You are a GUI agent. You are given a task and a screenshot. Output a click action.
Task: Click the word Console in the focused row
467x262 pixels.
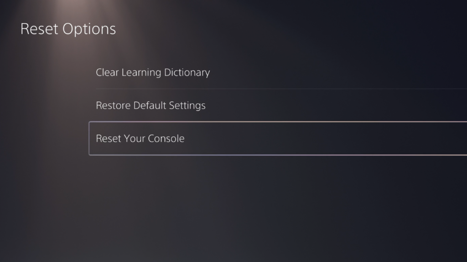click(166, 138)
